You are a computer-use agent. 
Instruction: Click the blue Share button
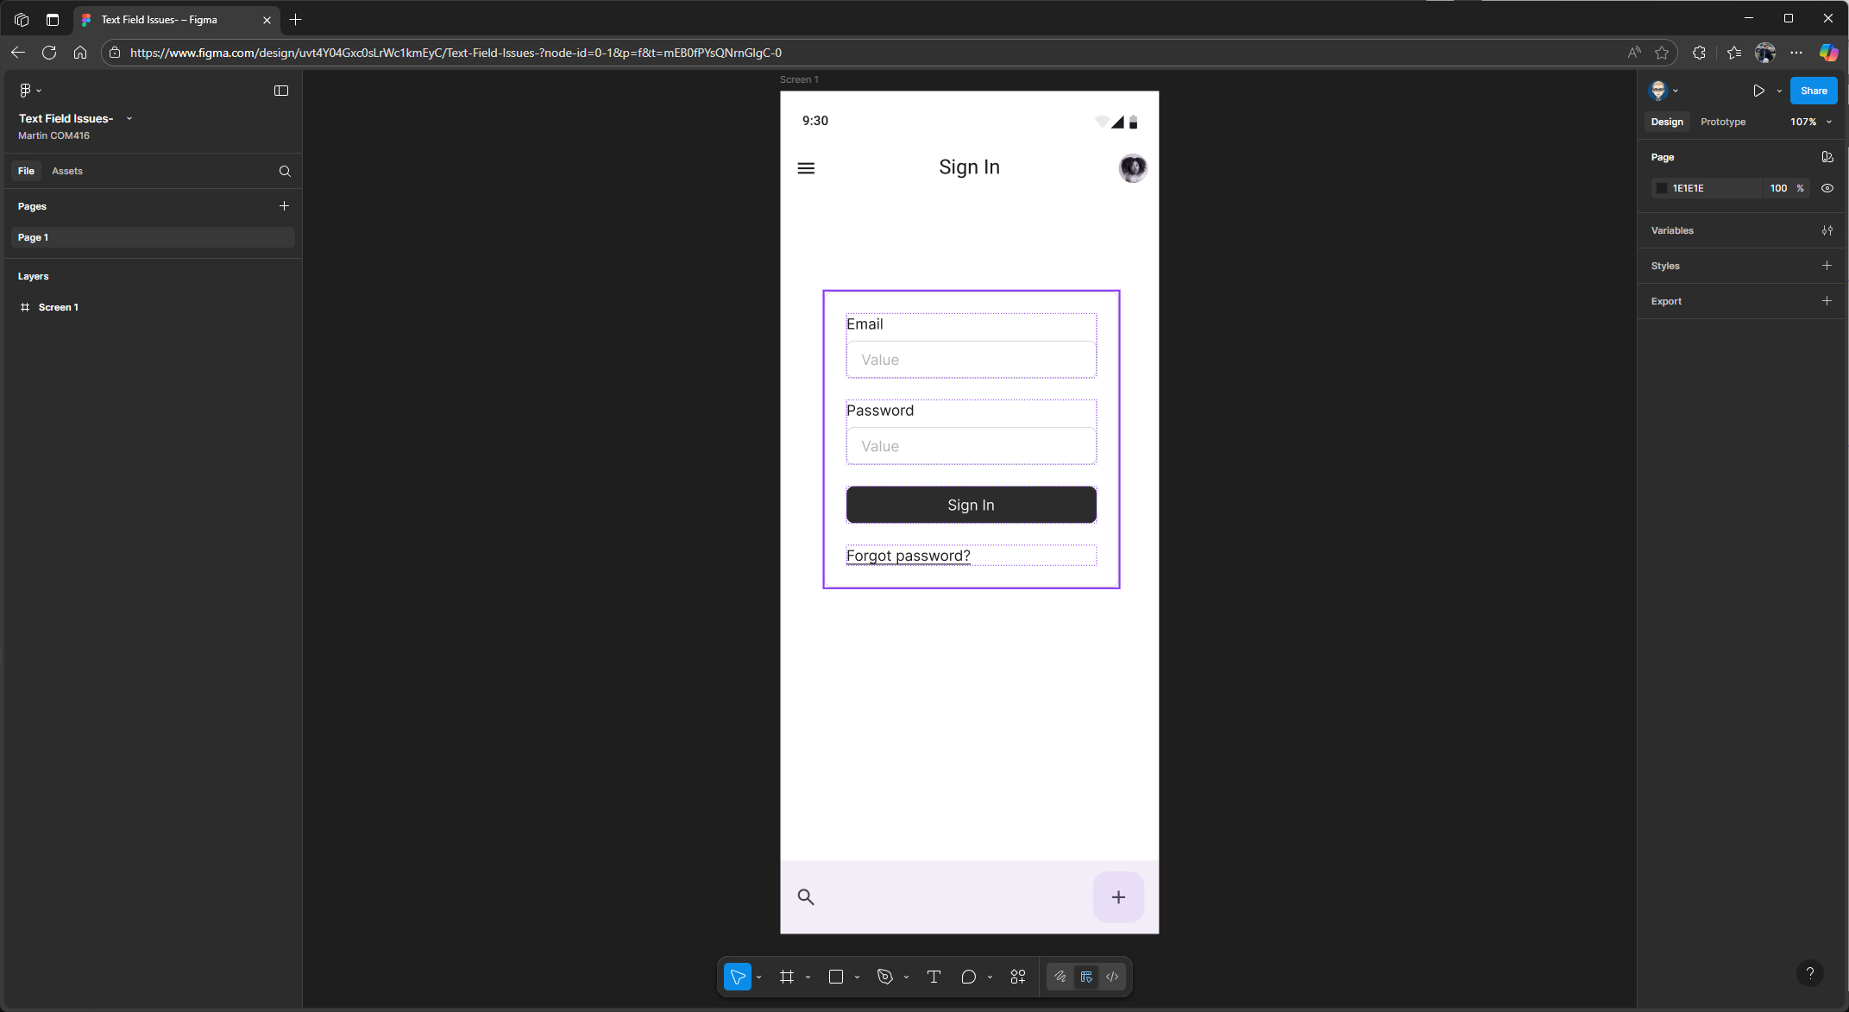point(1813,91)
